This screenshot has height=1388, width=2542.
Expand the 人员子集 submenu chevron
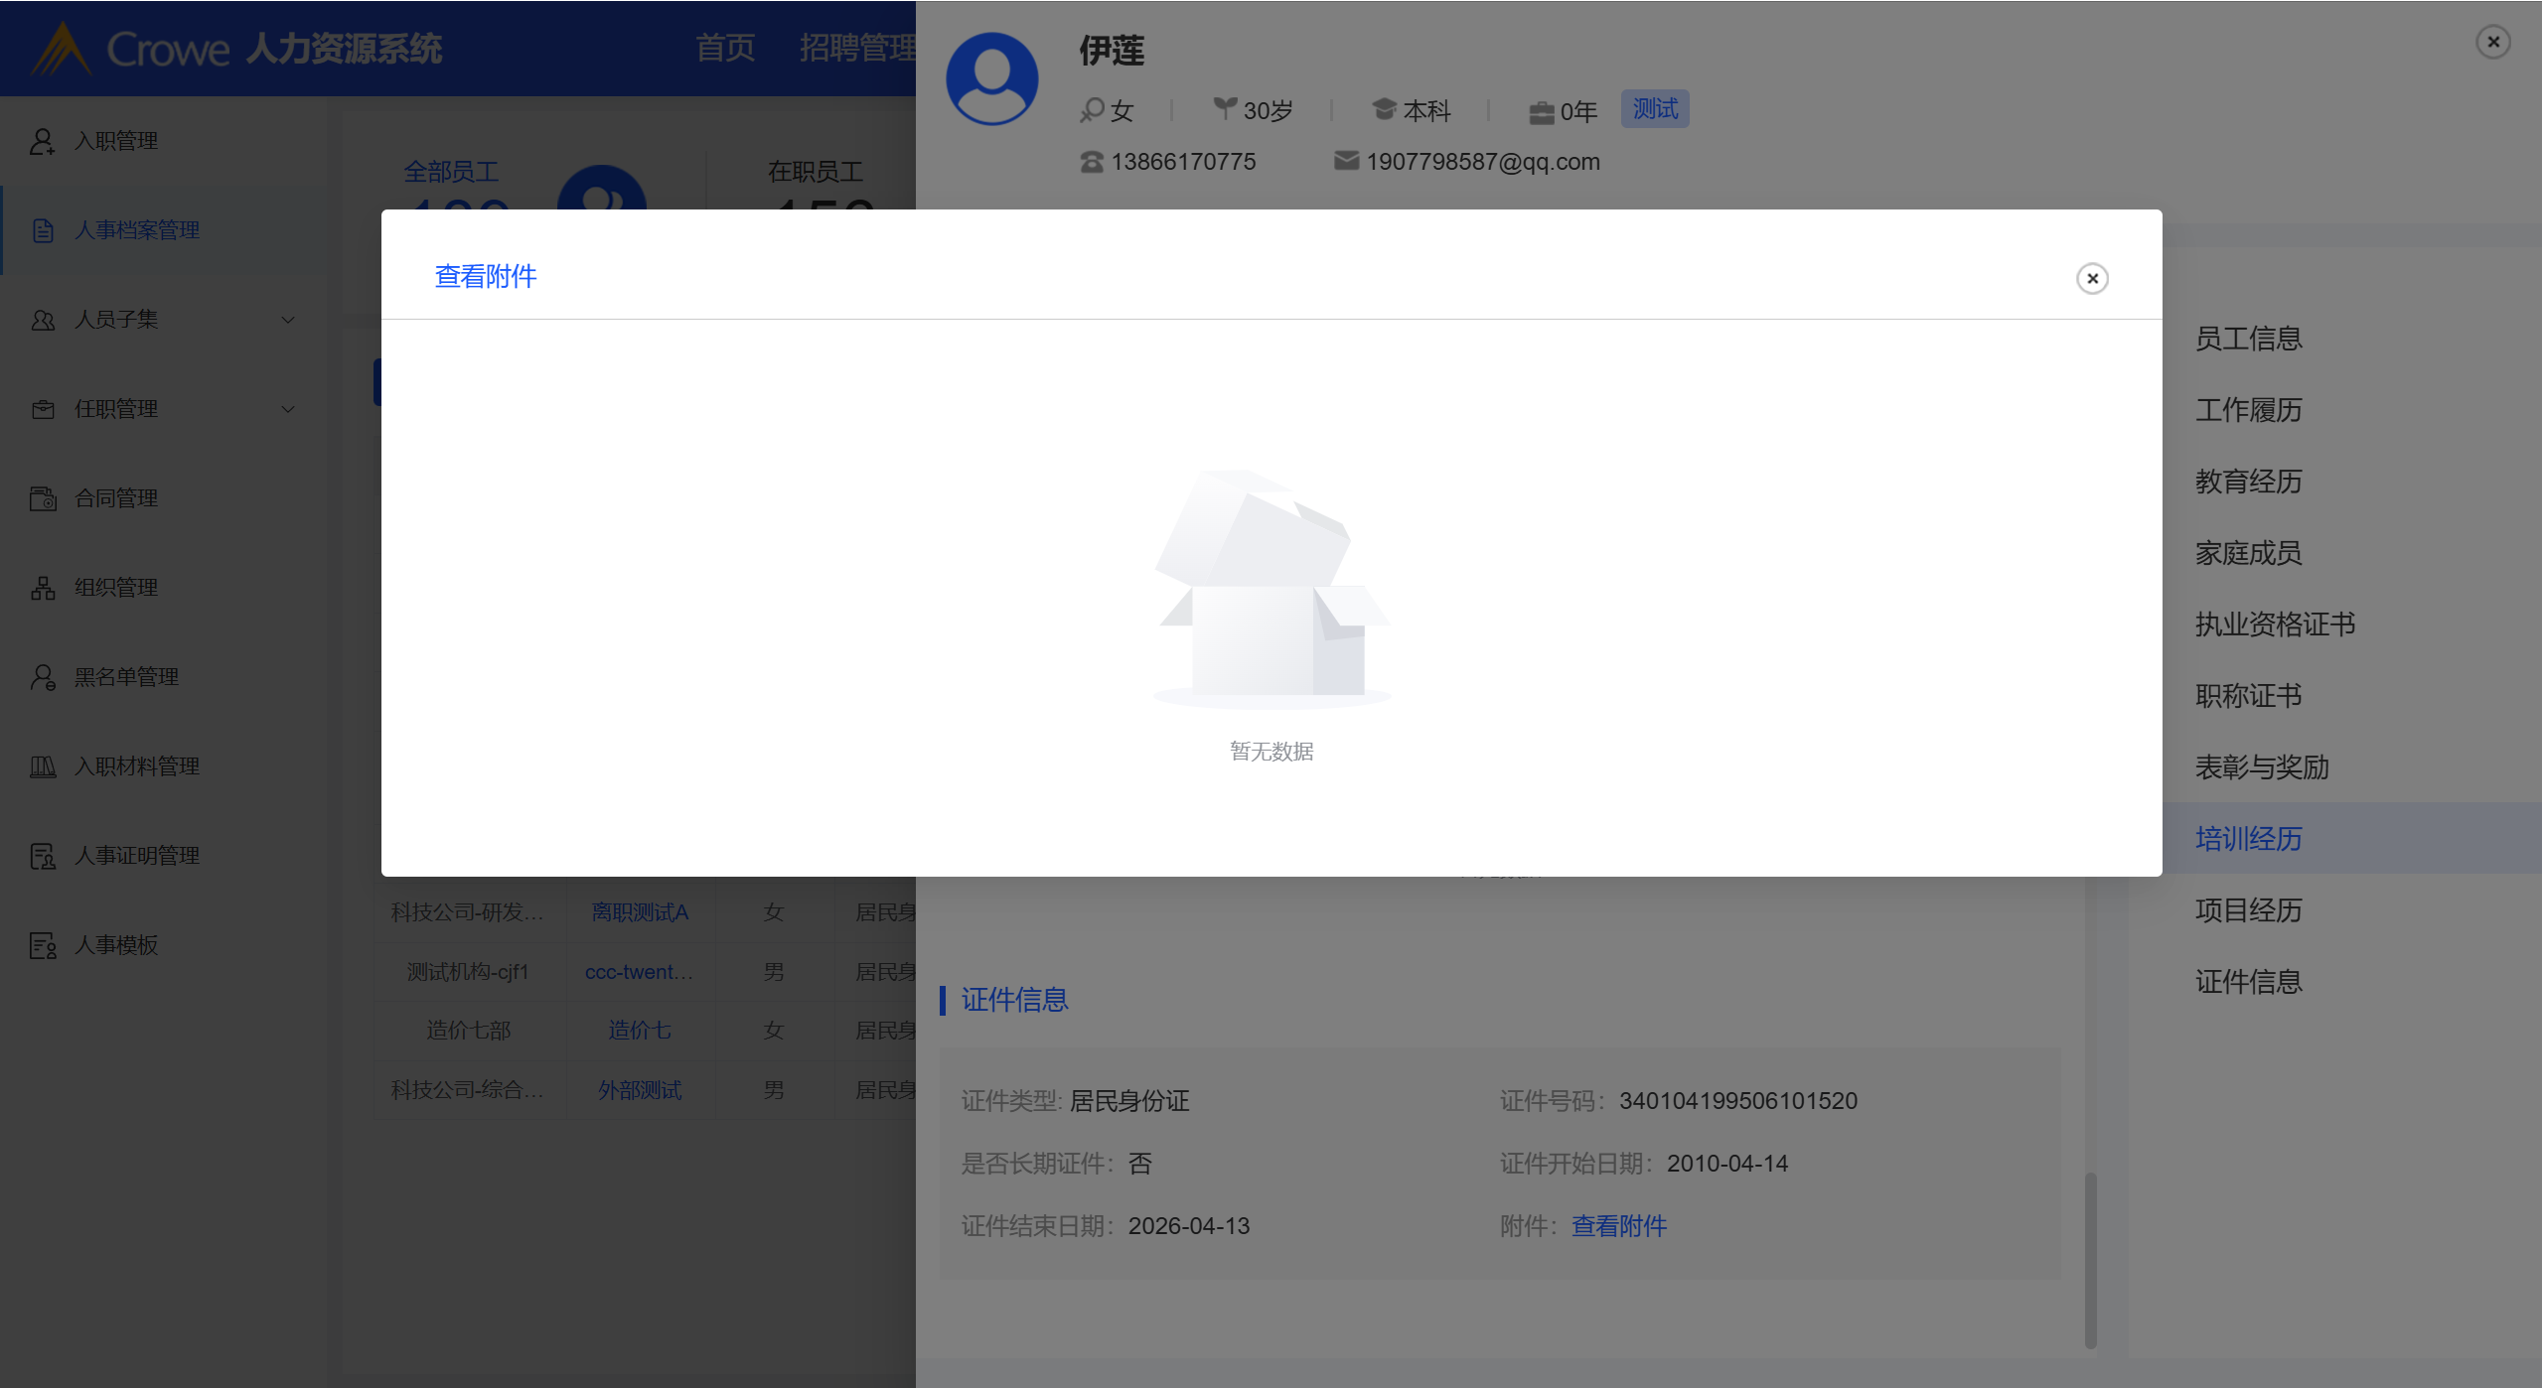[x=288, y=320]
